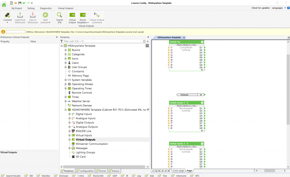Expand the Virtual Outputs tree node

coord(69,139)
